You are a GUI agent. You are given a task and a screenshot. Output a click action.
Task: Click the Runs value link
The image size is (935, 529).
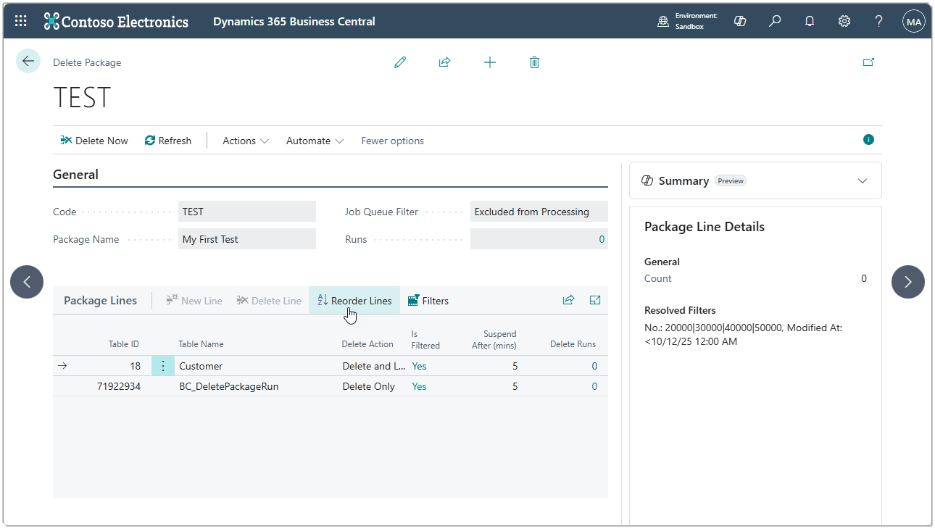tap(601, 239)
